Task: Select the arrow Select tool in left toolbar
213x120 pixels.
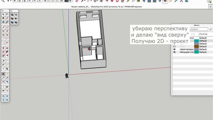Action: point(3,14)
